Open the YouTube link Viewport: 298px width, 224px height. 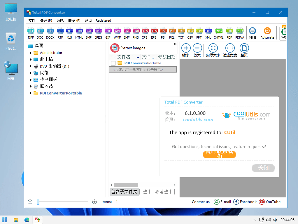(x=270, y=202)
